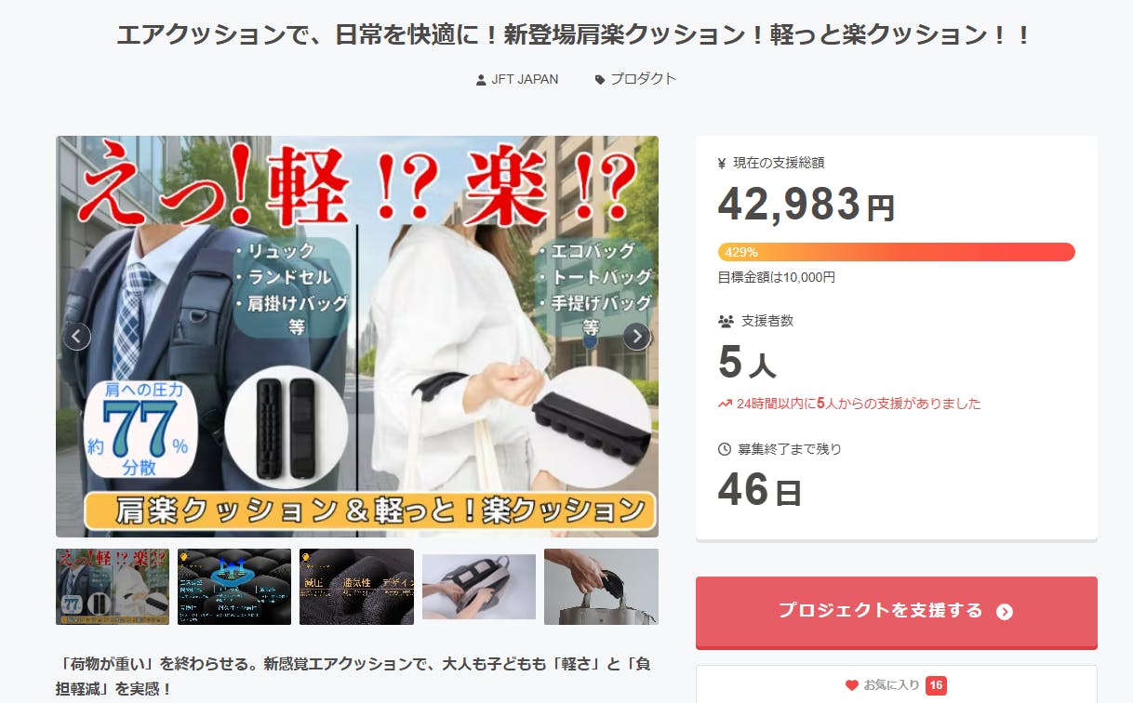Show the previous slide with left arrow

coord(77,336)
